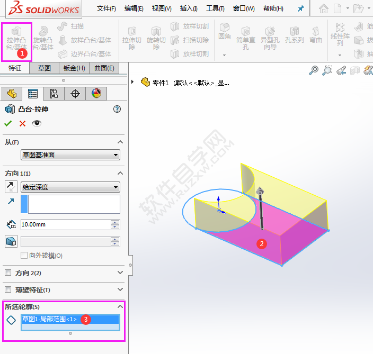Image resolution: width=373 pixels, height=354 pixels.
Task: Open the 编辑(E) menu
Action: coord(134,9)
